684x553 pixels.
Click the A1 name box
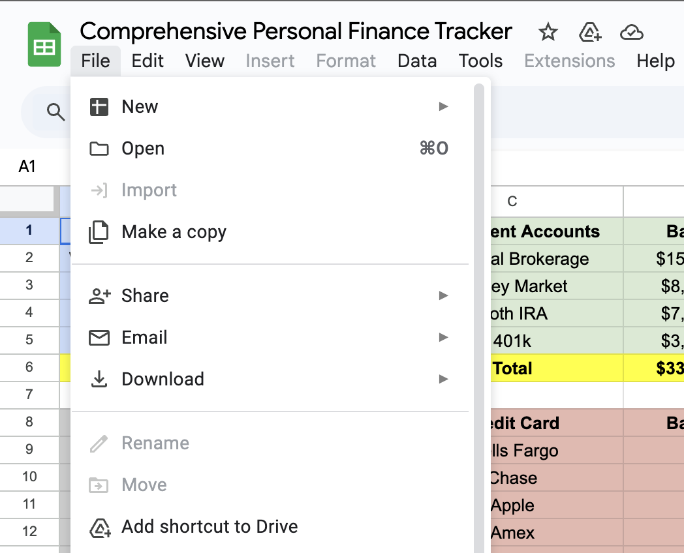click(27, 166)
